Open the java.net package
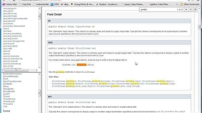This screenshot has height=113, width=202. pyautogui.click(x=7, y=51)
